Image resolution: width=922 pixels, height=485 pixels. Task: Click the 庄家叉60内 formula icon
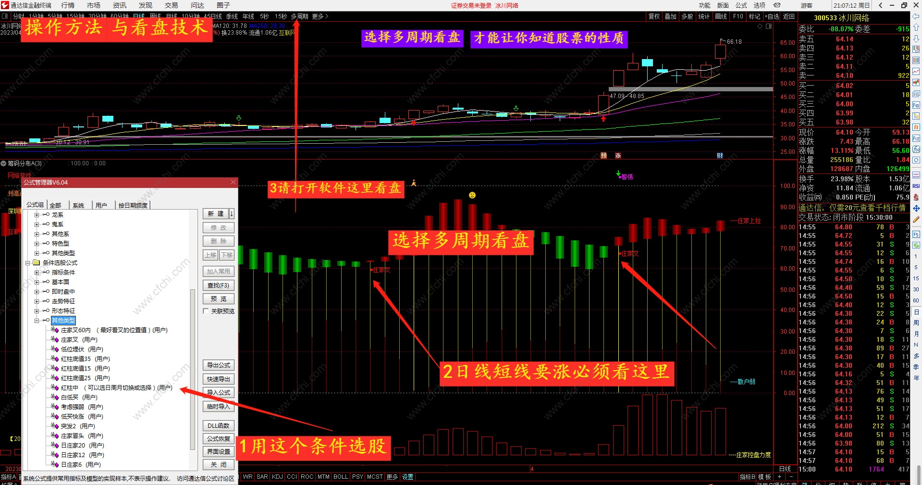[x=55, y=330]
